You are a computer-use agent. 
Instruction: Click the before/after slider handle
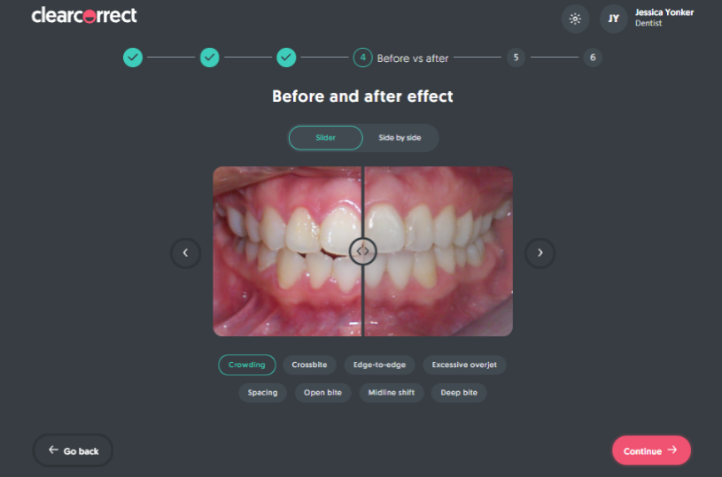(x=362, y=251)
